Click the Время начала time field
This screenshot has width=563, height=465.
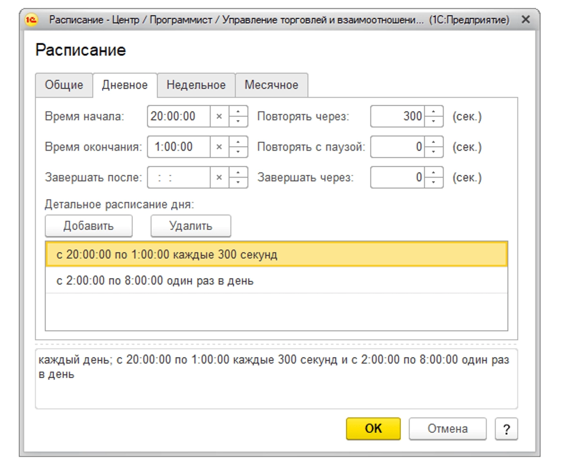click(178, 116)
